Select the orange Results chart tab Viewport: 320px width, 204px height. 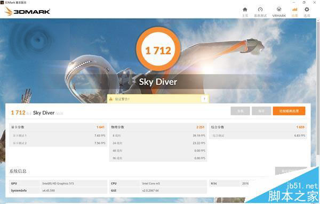(x=294, y=12)
